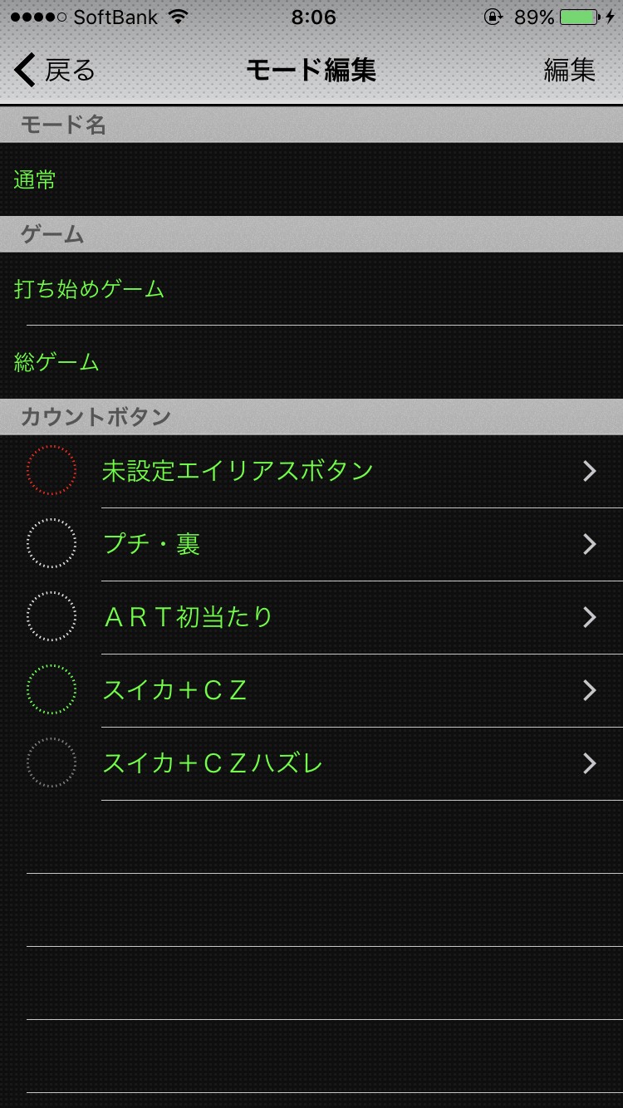Open details chevron for 未設定エイリアスボタン
This screenshot has height=1108, width=623.
tap(590, 472)
